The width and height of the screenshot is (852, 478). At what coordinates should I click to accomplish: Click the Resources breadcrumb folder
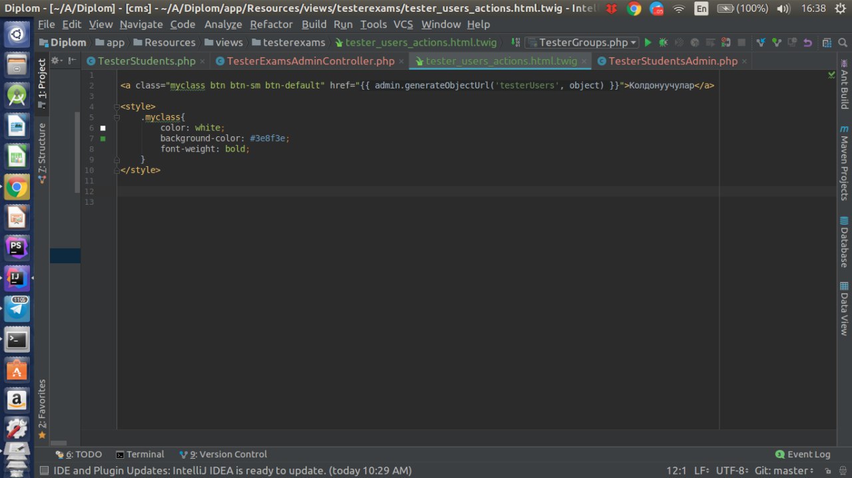pos(164,43)
